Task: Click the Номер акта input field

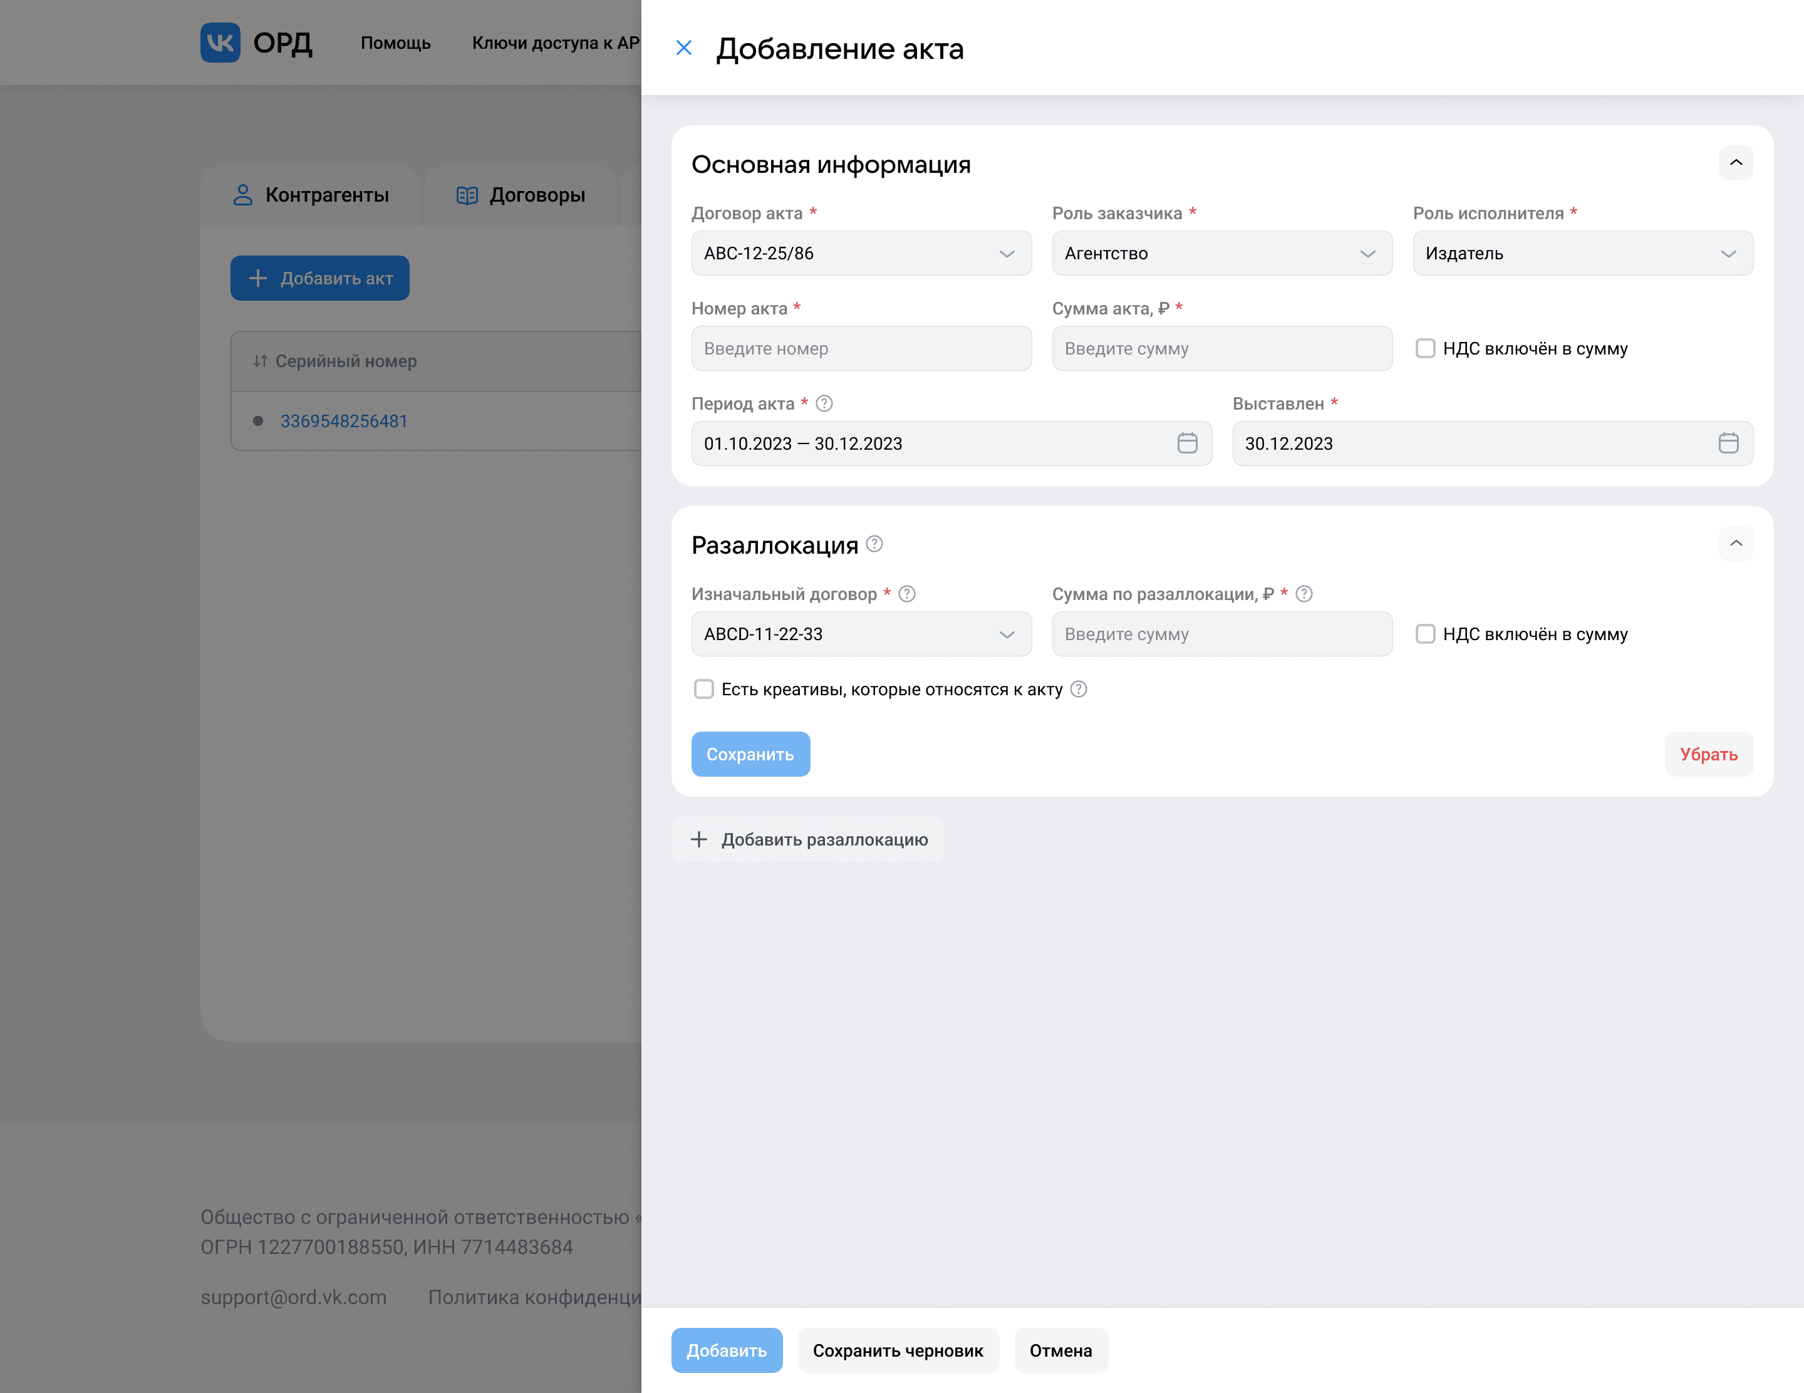Action: coord(861,348)
